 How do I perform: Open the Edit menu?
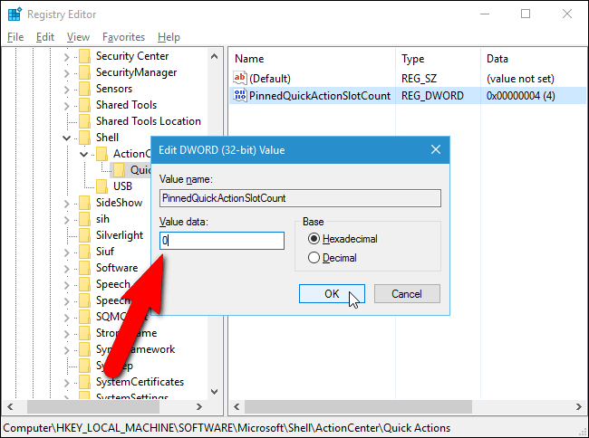(45, 37)
